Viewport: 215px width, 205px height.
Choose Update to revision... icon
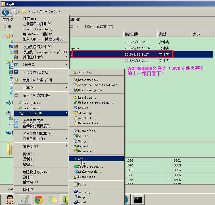click(x=76, y=103)
